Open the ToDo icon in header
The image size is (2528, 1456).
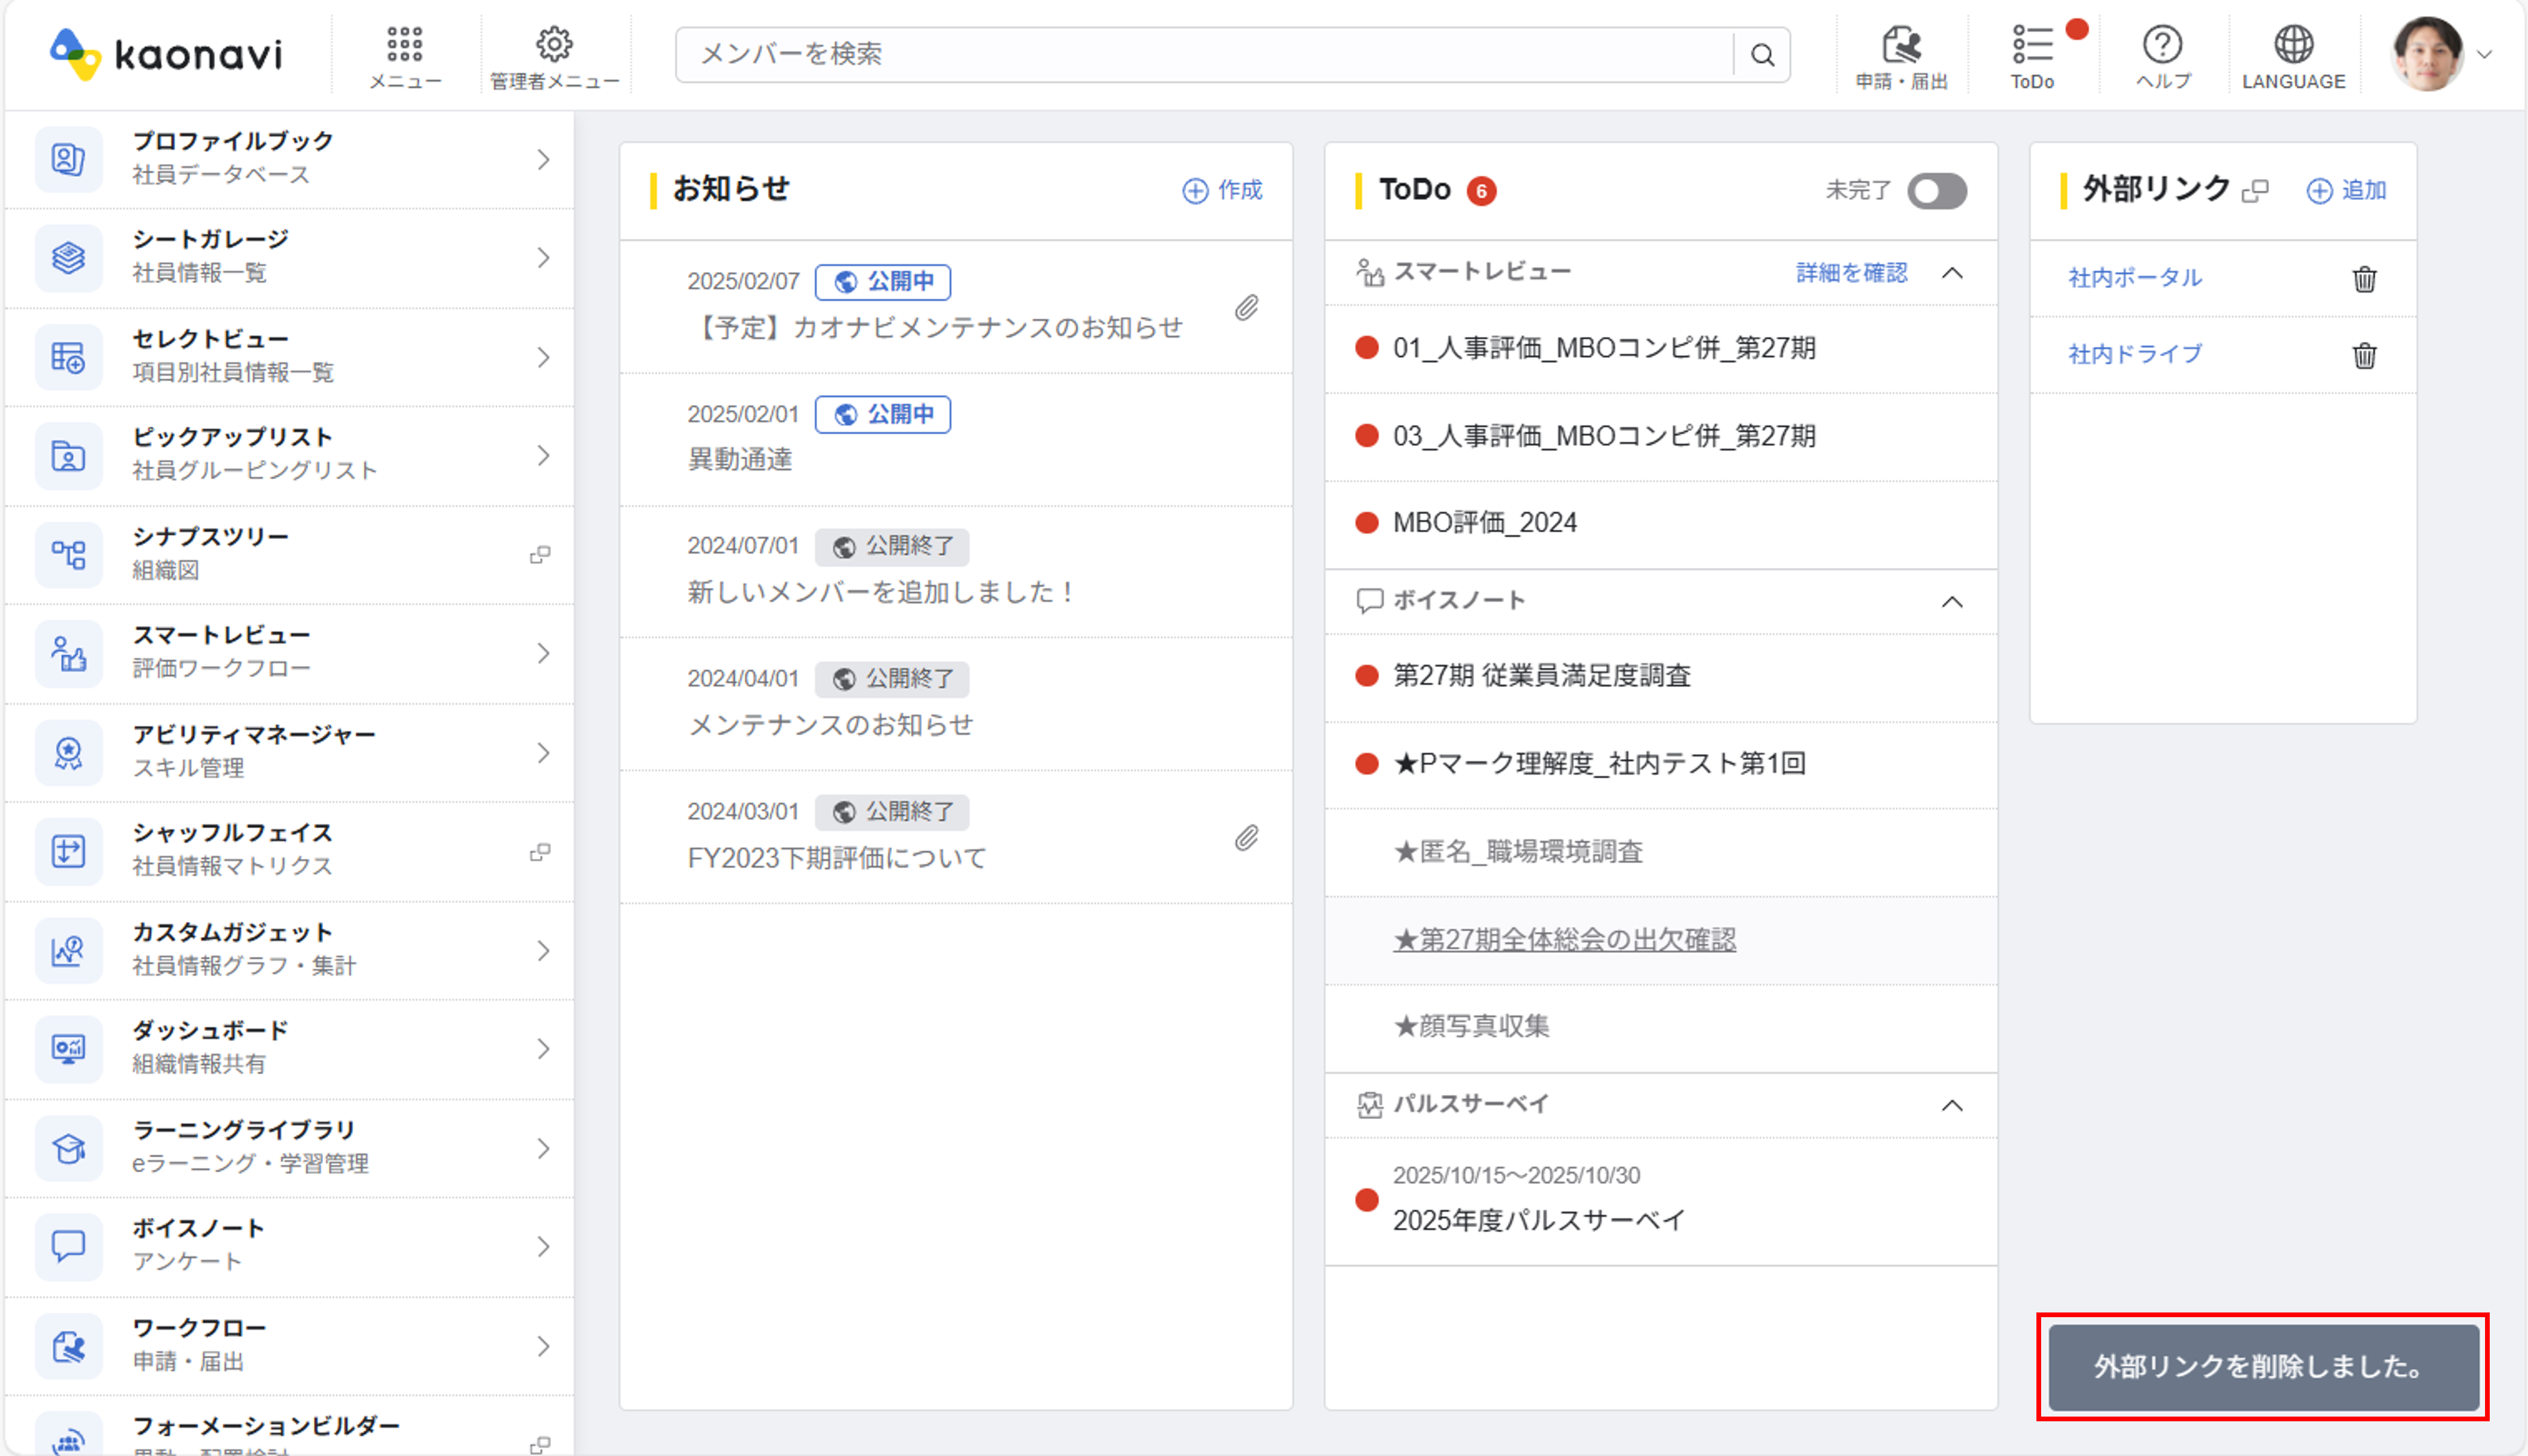click(x=2032, y=45)
